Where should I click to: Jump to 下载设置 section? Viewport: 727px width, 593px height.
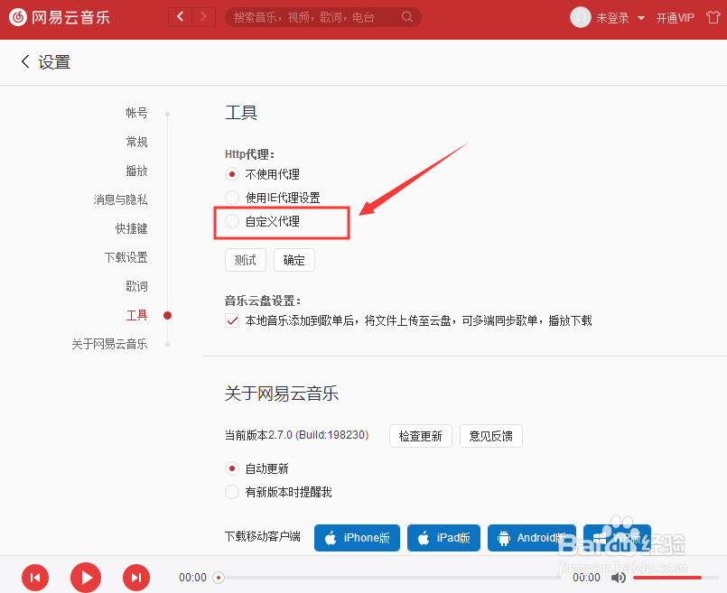click(126, 257)
